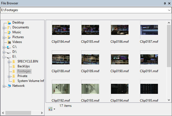Expand the D:\ drive node
The height and width of the screenshot is (116, 172).
4,52
